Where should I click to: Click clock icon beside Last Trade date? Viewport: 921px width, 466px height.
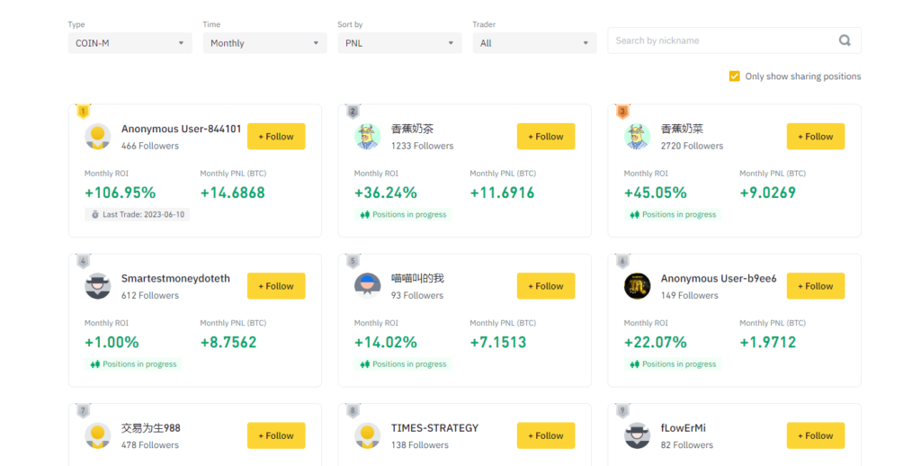click(95, 214)
